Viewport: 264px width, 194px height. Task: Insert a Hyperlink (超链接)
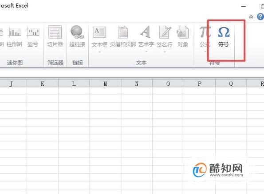pos(77,36)
